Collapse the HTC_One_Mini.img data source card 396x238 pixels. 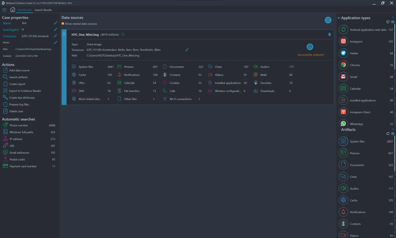(x=64, y=34)
